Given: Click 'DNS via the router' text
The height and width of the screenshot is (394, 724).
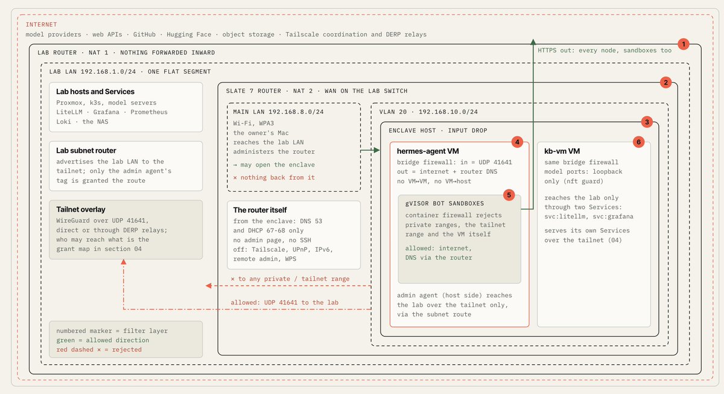Looking at the screenshot, I should [439, 257].
